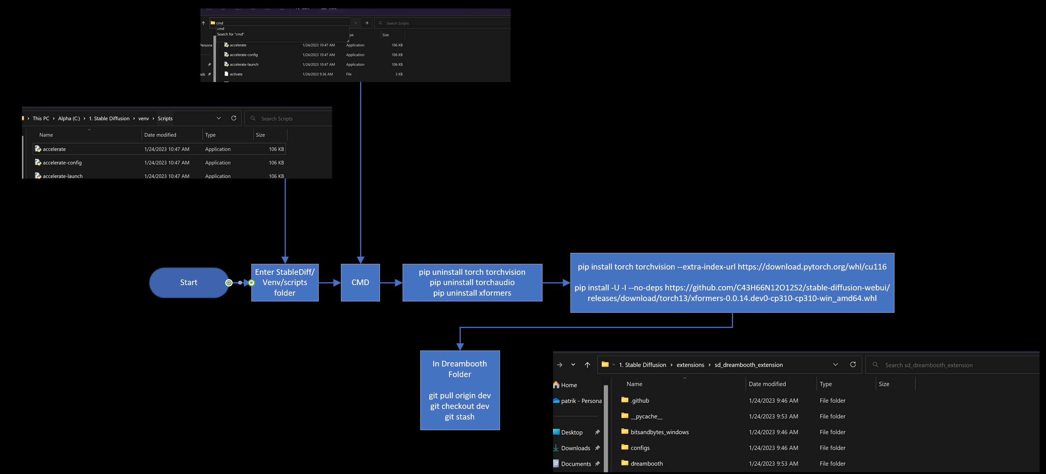
Task: Open the .github folder icon
Action: [x=625, y=400]
